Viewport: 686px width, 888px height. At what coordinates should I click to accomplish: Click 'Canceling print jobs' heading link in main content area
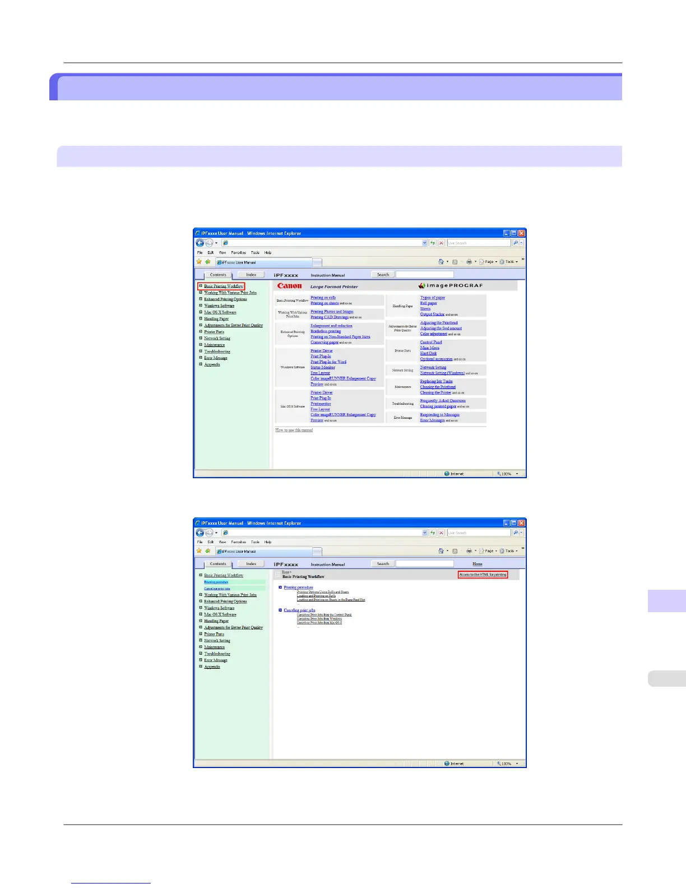coord(299,610)
